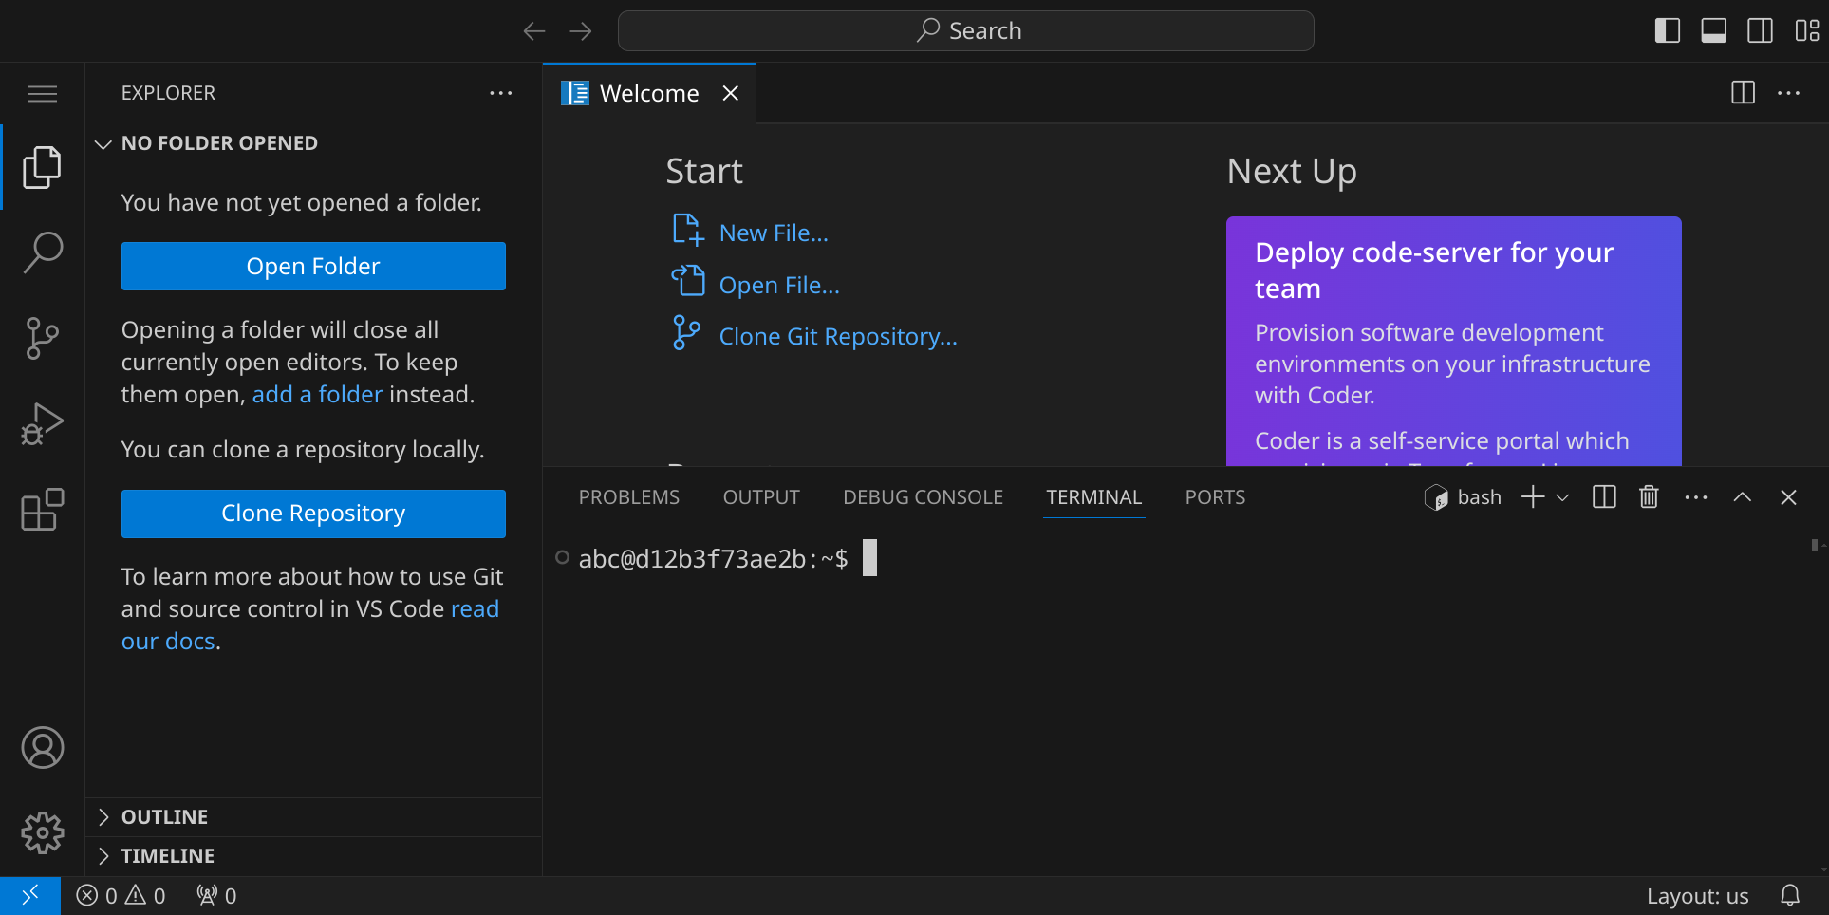The height and width of the screenshot is (915, 1829).
Task: Click the Search command center field
Action: point(965,31)
